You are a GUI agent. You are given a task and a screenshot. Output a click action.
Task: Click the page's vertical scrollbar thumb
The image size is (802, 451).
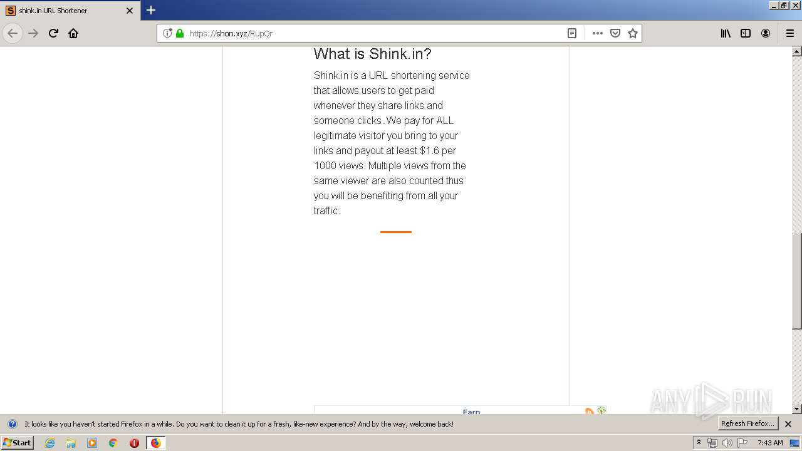(x=797, y=281)
